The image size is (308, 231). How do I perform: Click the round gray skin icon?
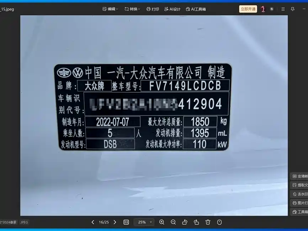(272, 9)
